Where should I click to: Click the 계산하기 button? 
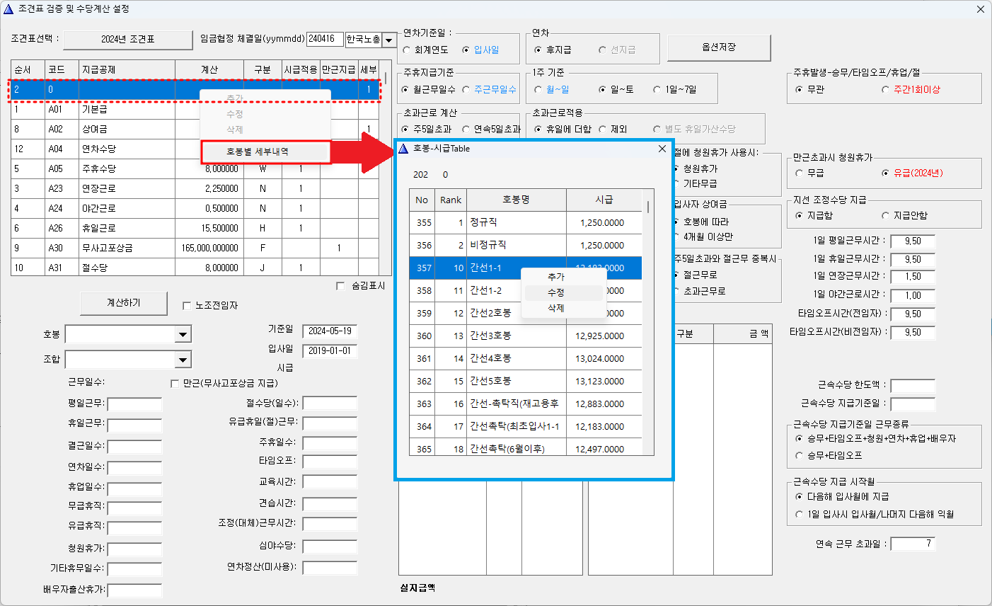(x=124, y=303)
